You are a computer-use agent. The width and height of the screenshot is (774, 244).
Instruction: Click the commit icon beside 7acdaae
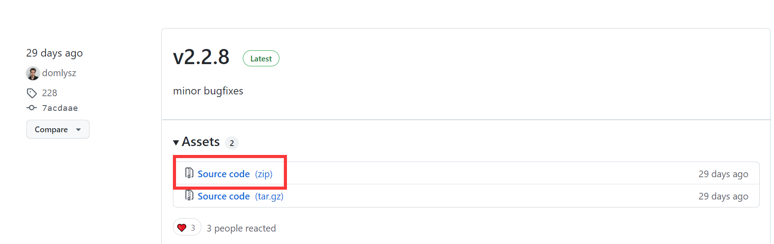coord(32,108)
